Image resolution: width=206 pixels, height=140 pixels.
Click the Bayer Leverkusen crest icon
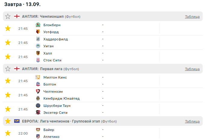(38, 130)
